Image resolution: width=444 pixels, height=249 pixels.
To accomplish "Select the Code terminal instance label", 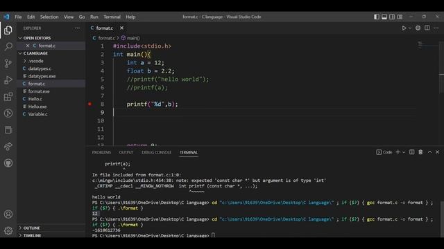I will [384, 152].
